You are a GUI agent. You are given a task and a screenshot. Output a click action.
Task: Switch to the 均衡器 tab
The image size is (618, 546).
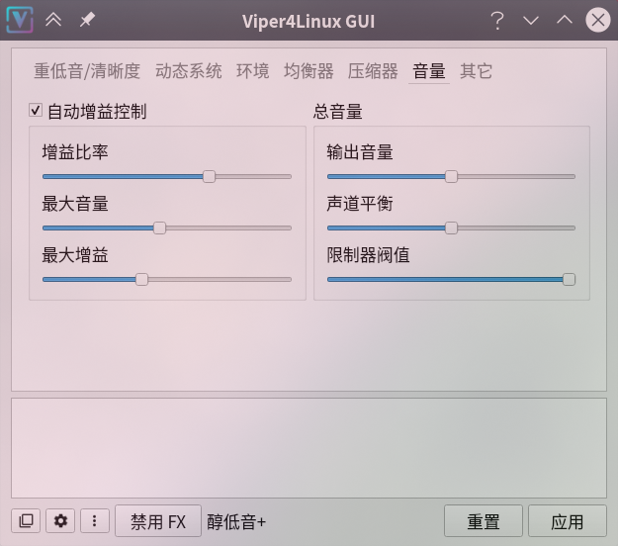click(x=309, y=71)
